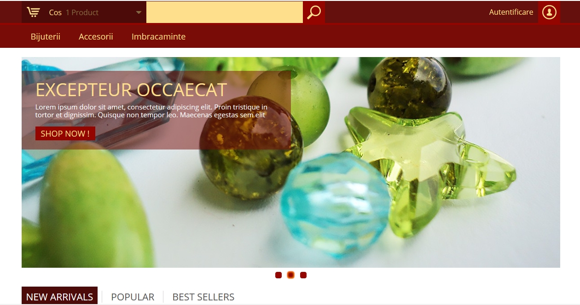Click the shopping cart icon
Image resolution: width=580 pixels, height=305 pixels.
(x=33, y=12)
